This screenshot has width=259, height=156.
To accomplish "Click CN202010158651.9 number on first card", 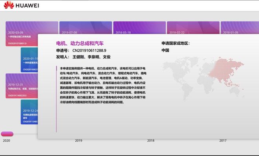I will click(x=17, y=44).
